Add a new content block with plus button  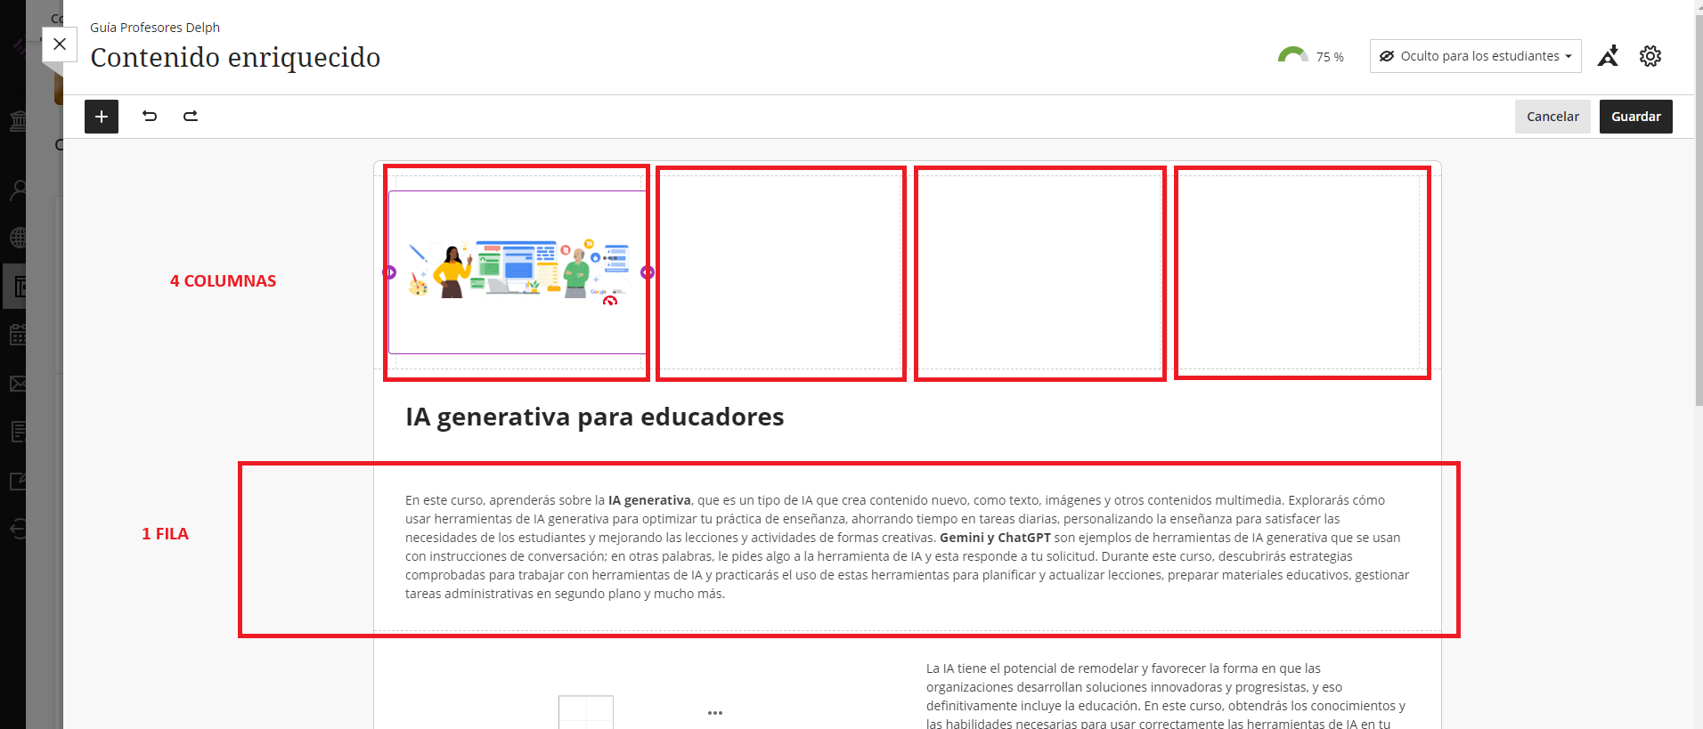102,117
